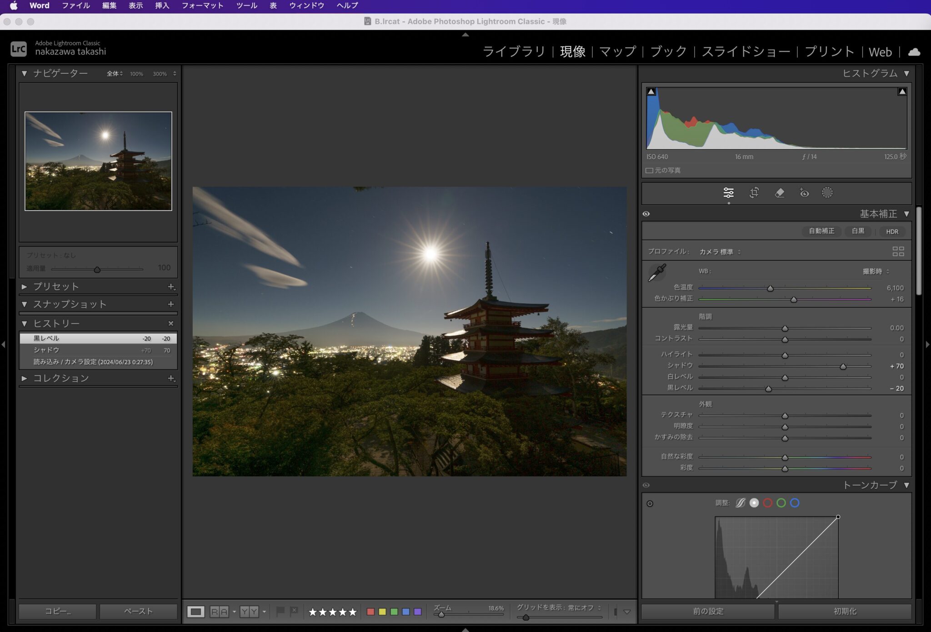
Task: Open the WB 撮影時 dropdown
Action: pos(876,271)
